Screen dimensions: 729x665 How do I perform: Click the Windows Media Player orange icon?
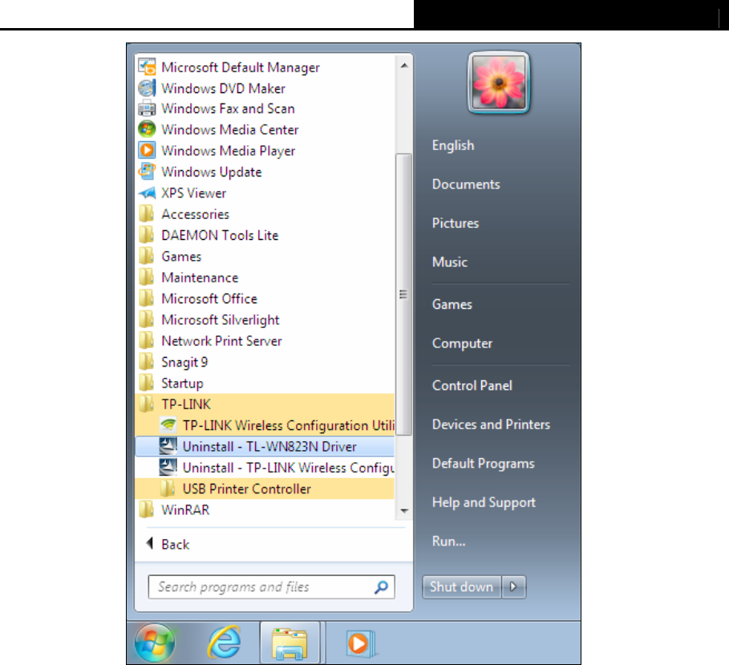pos(147,151)
